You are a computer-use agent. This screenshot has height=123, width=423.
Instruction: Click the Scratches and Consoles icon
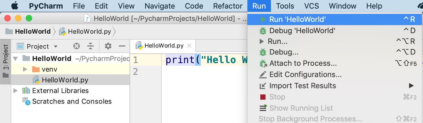[26, 101]
